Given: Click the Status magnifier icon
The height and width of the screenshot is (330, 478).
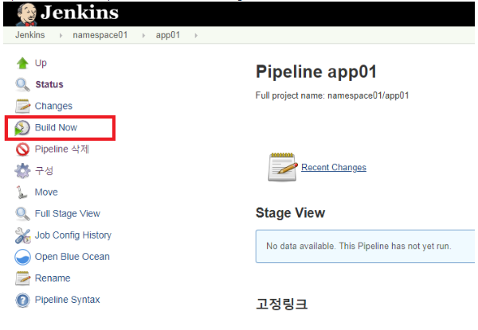Looking at the screenshot, I should pos(22,84).
